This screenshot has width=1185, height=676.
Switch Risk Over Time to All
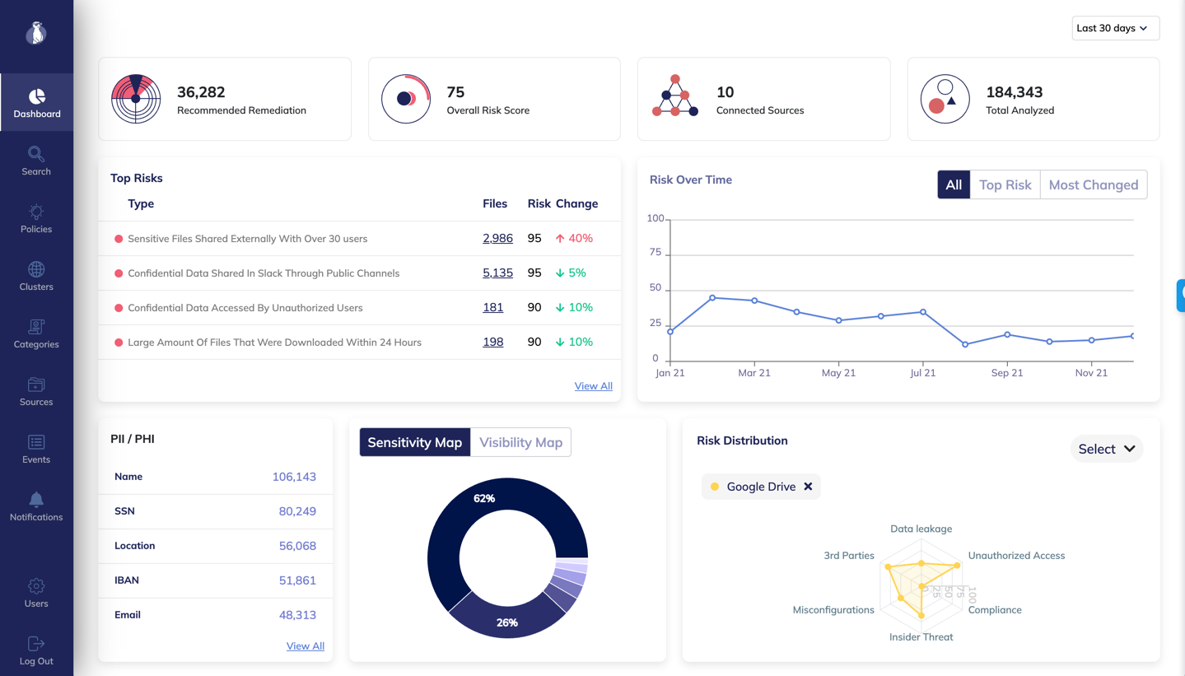point(954,184)
